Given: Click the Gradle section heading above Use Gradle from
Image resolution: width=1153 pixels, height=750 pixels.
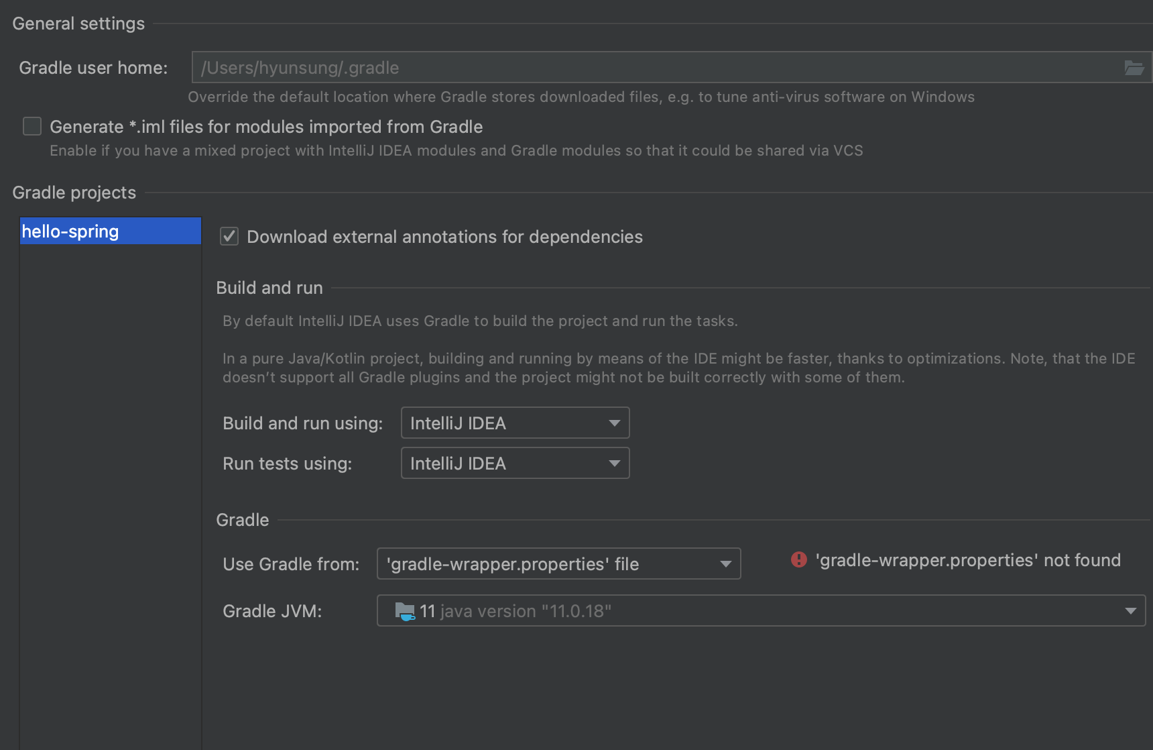Looking at the screenshot, I should 242,520.
